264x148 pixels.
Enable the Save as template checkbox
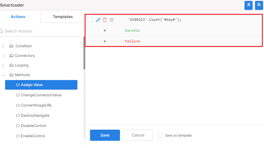pyautogui.click(x=160, y=135)
